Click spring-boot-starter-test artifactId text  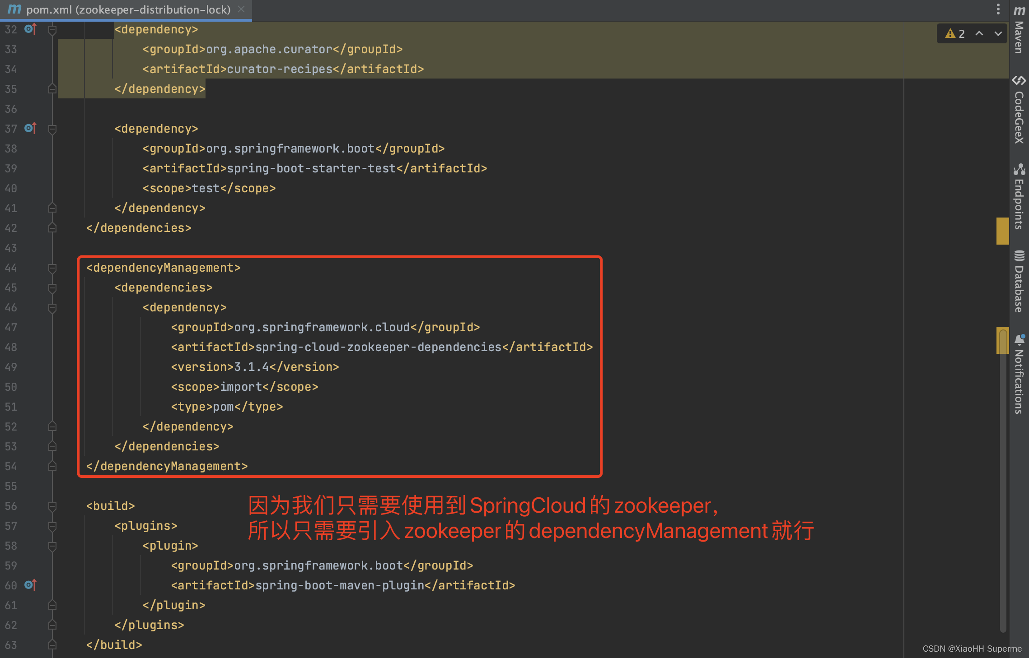point(312,168)
